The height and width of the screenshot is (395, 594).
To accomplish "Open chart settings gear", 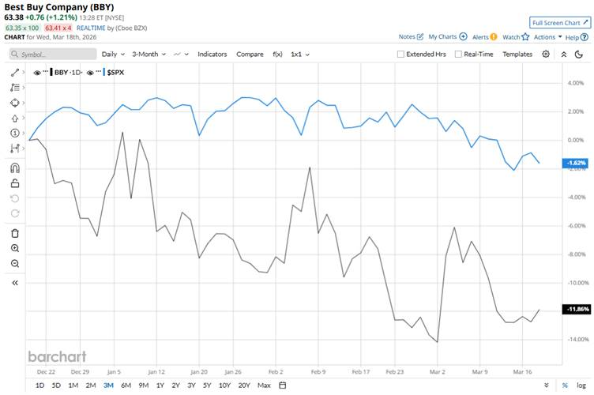I will click(x=546, y=54).
